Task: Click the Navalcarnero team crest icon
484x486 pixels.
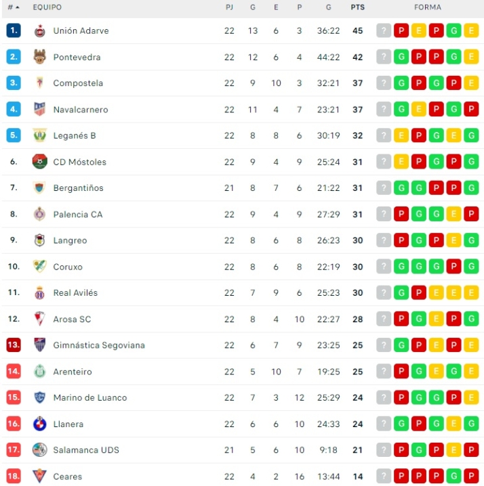Action: [x=39, y=110]
